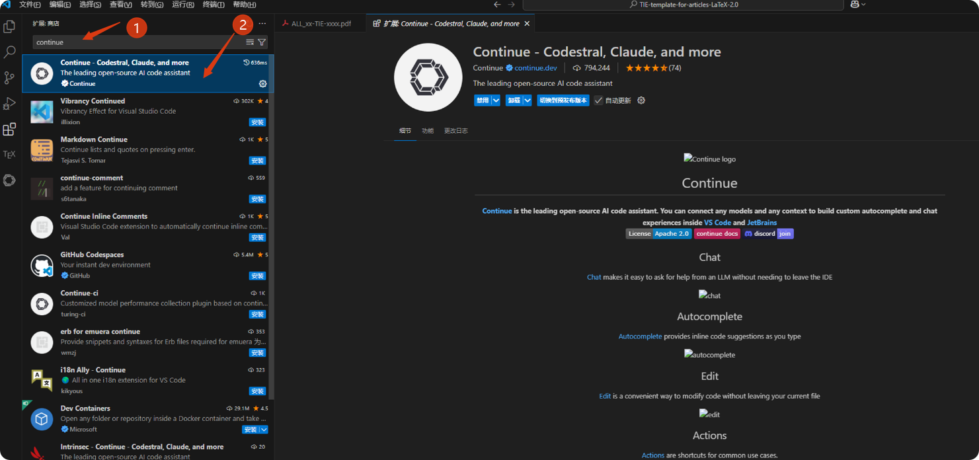The height and width of the screenshot is (460, 979).
Task: Open the 文件 File menu
Action: click(x=30, y=5)
